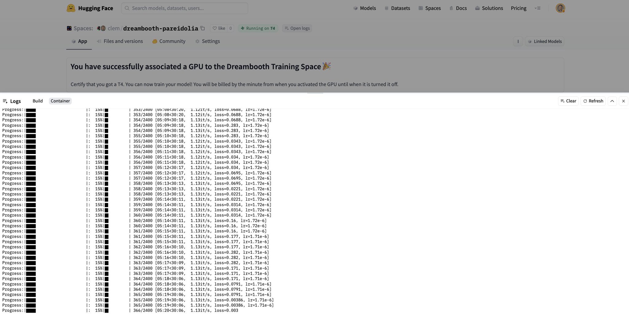
Task: Expand the additional navigation menu icon
Action: (537, 8)
